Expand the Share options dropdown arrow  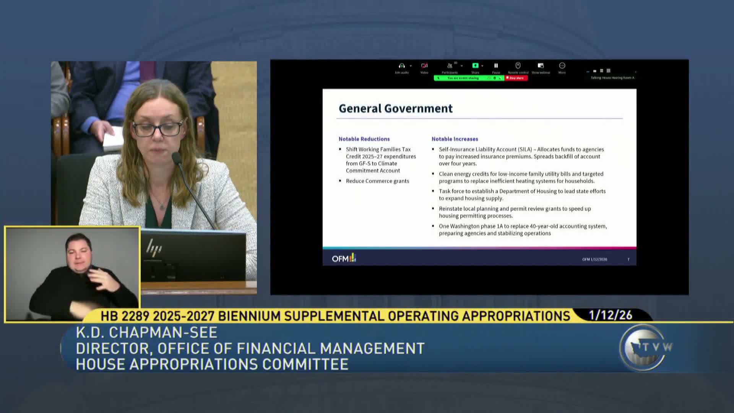click(482, 66)
